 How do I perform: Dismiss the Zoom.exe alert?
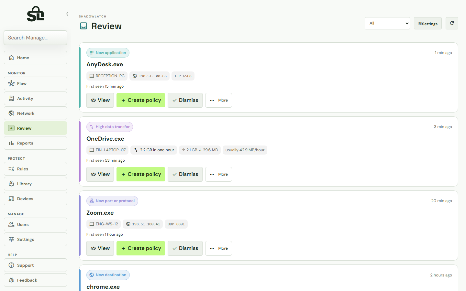(185, 248)
